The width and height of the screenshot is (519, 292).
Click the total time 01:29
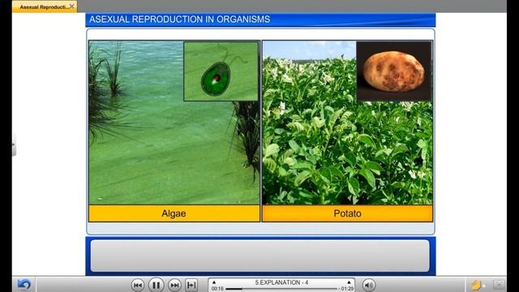[x=347, y=289]
